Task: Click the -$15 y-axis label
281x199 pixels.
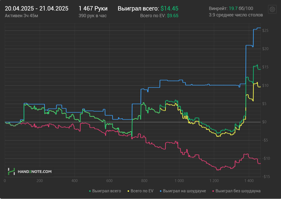Action: pos(266,176)
